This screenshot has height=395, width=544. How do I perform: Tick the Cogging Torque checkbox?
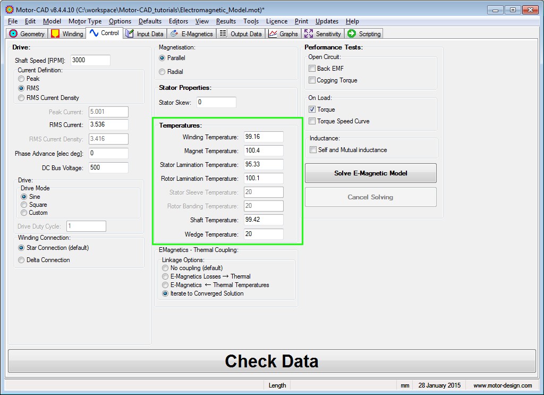[x=312, y=81]
